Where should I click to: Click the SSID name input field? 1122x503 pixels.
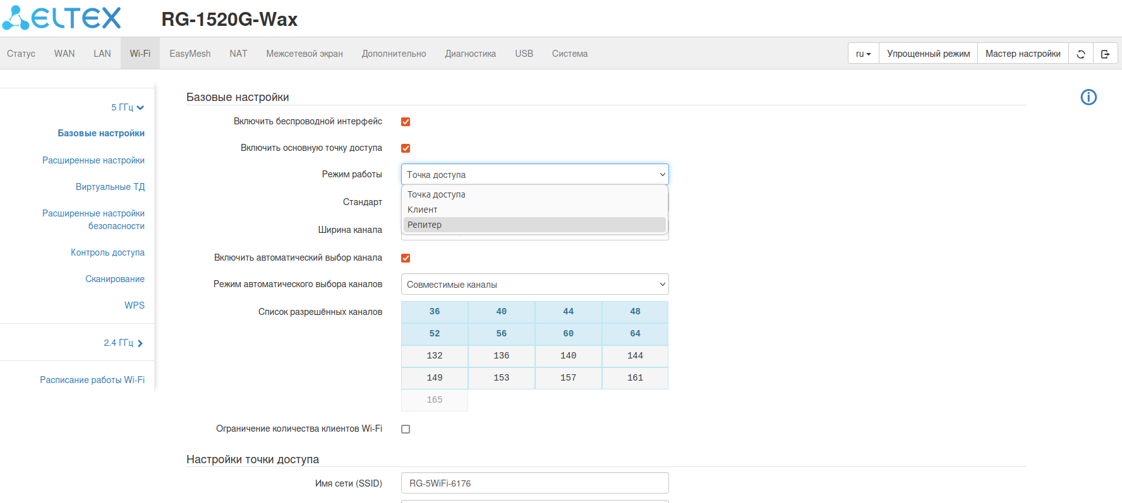tap(534, 483)
